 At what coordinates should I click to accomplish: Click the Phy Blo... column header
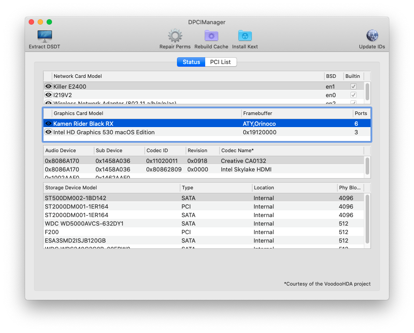350,188
